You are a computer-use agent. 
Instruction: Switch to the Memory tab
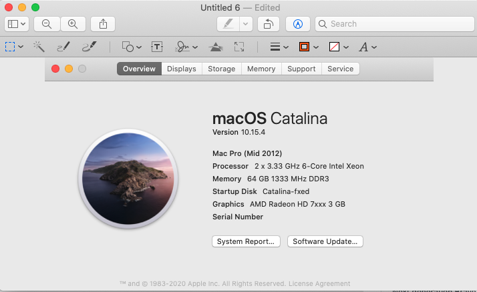coord(261,69)
